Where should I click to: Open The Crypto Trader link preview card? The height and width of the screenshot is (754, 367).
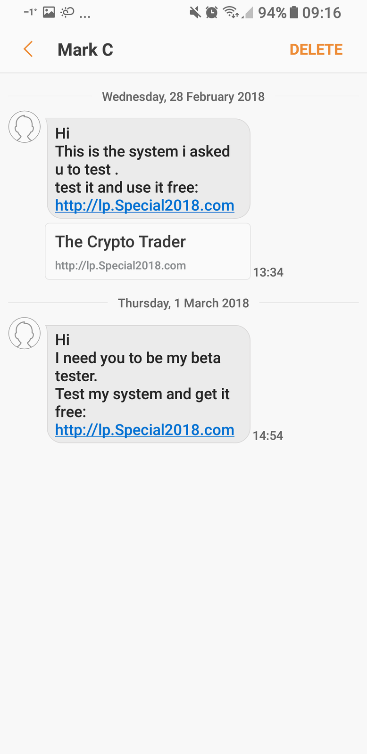148,251
